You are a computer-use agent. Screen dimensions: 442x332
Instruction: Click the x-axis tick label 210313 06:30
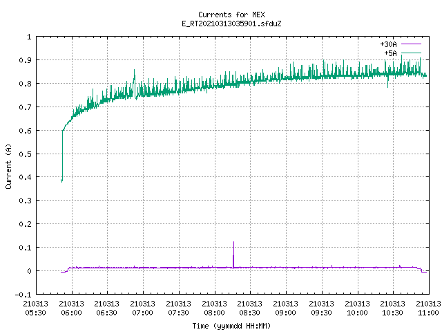(106, 308)
